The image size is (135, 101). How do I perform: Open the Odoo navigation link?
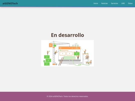[130, 3]
